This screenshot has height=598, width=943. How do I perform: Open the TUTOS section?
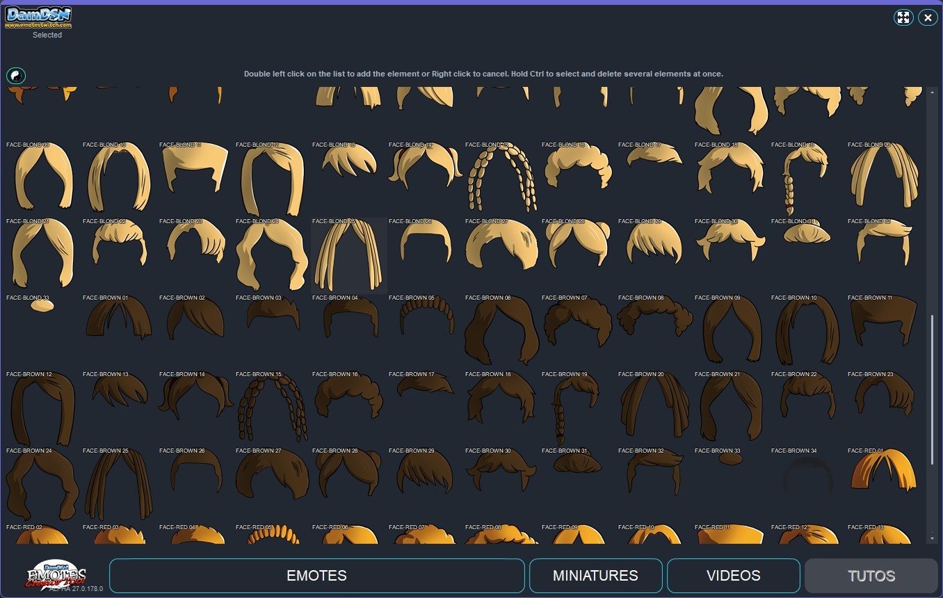[x=871, y=575]
